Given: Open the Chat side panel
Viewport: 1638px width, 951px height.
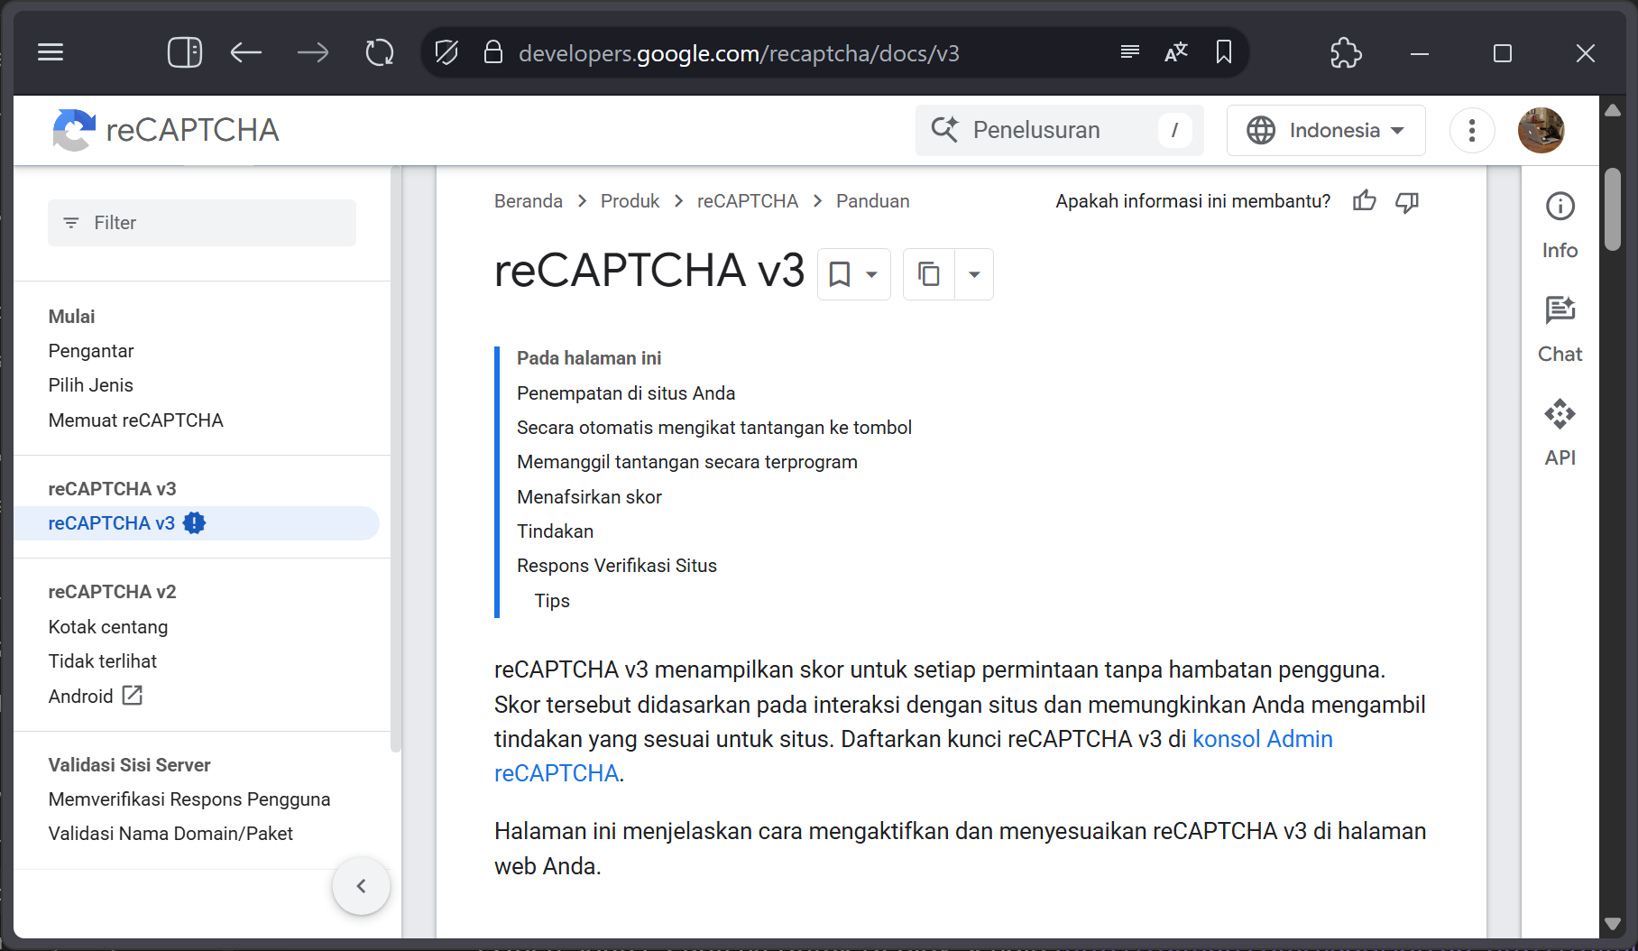Looking at the screenshot, I should click(x=1560, y=329).
